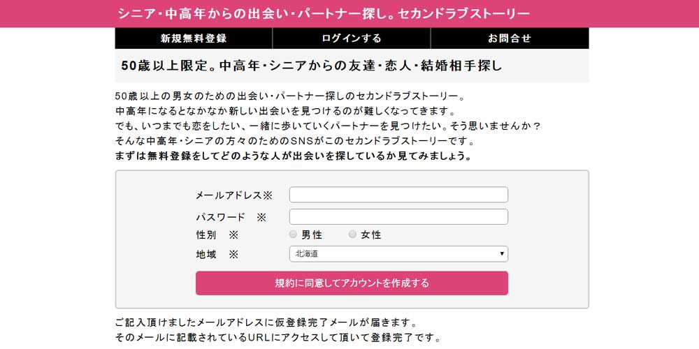Click the 女性 text beside the radio

371,235
